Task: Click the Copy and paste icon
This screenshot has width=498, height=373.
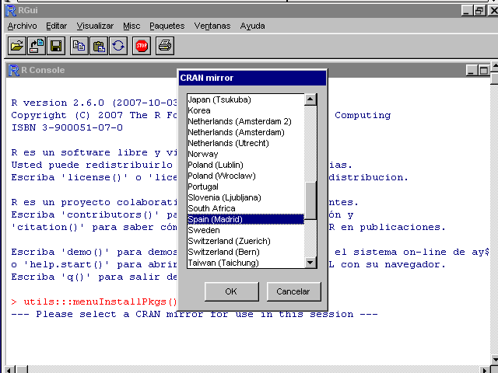Action: [117, 46]
